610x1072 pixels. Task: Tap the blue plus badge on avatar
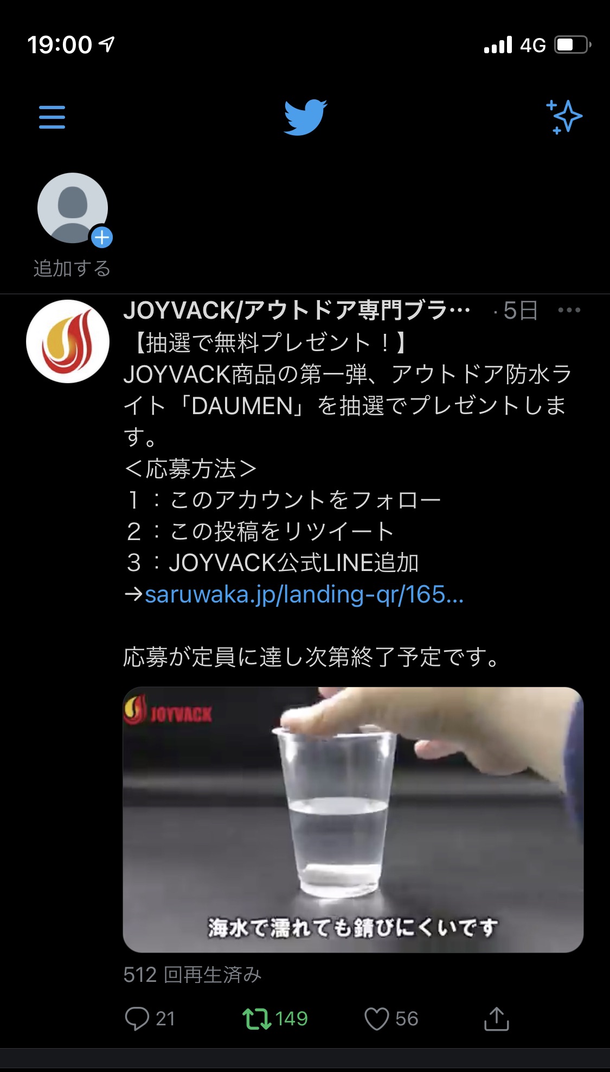point(102,237)
